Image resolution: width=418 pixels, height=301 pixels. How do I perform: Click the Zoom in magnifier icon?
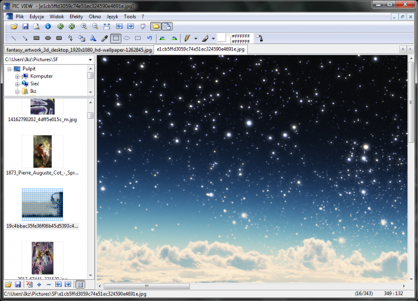click(x=84, y=26)
